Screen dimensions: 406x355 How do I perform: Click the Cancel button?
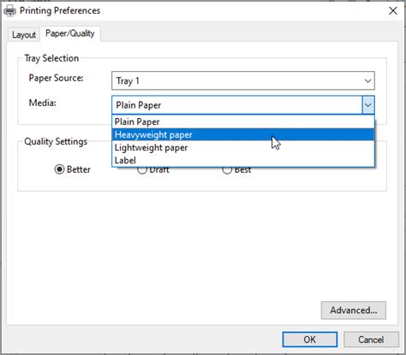pos(371,340)
